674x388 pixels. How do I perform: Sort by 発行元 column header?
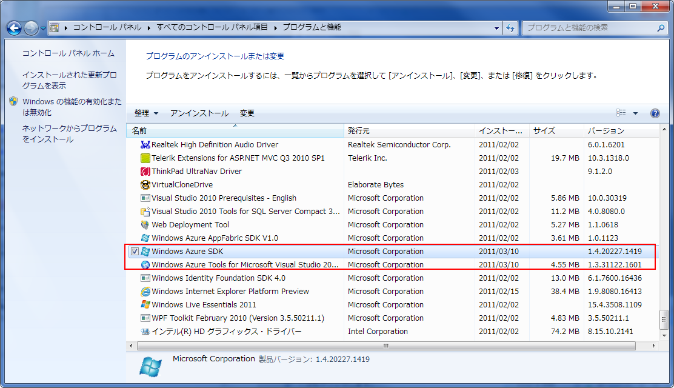click(x=409, y=130)
